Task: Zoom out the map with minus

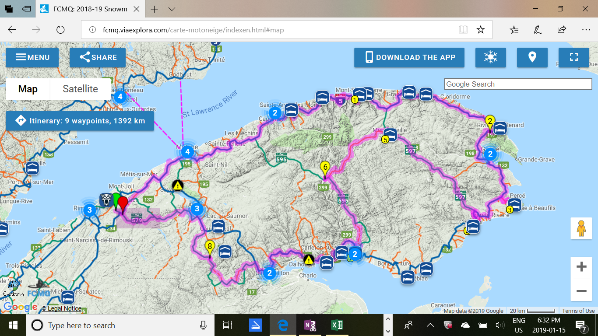Action: (x=581, y=291)
